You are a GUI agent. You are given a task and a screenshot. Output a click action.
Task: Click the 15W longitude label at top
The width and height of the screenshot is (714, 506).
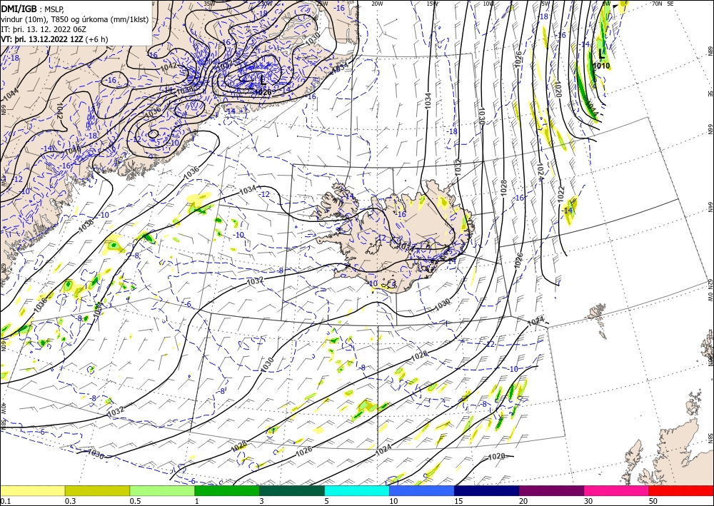click(433, 4)
